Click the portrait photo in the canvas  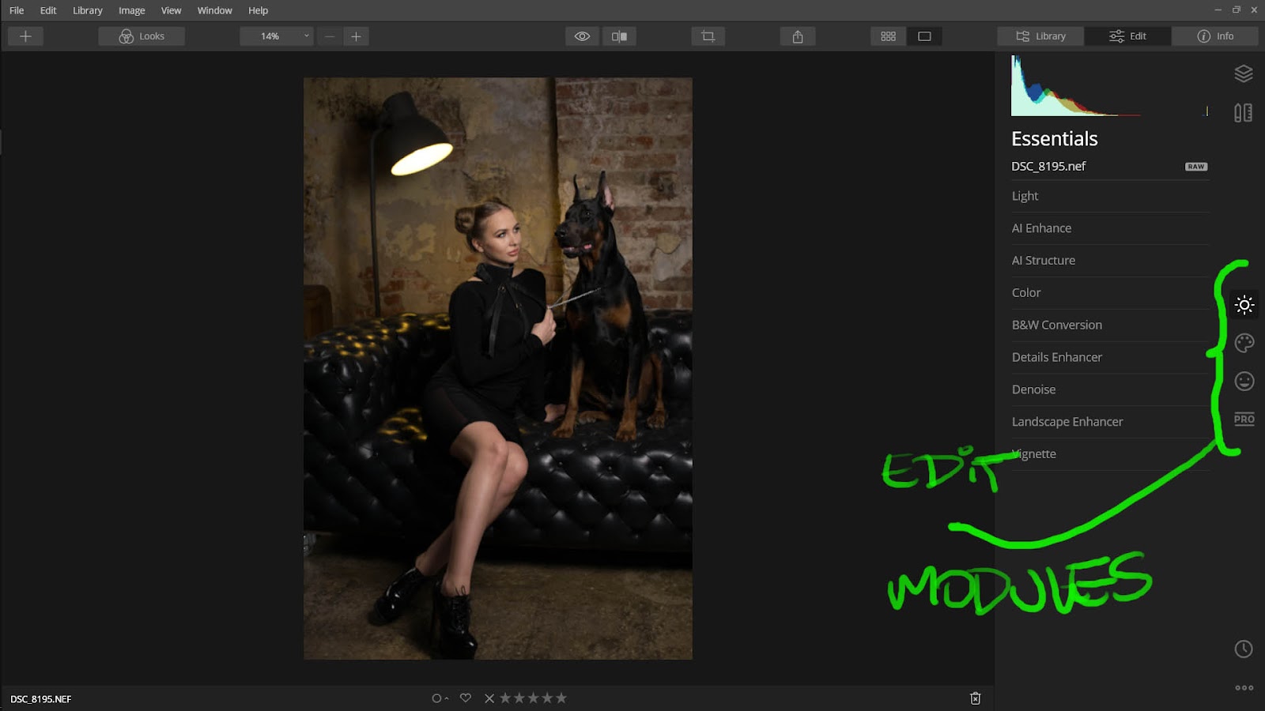pos(498,368)
